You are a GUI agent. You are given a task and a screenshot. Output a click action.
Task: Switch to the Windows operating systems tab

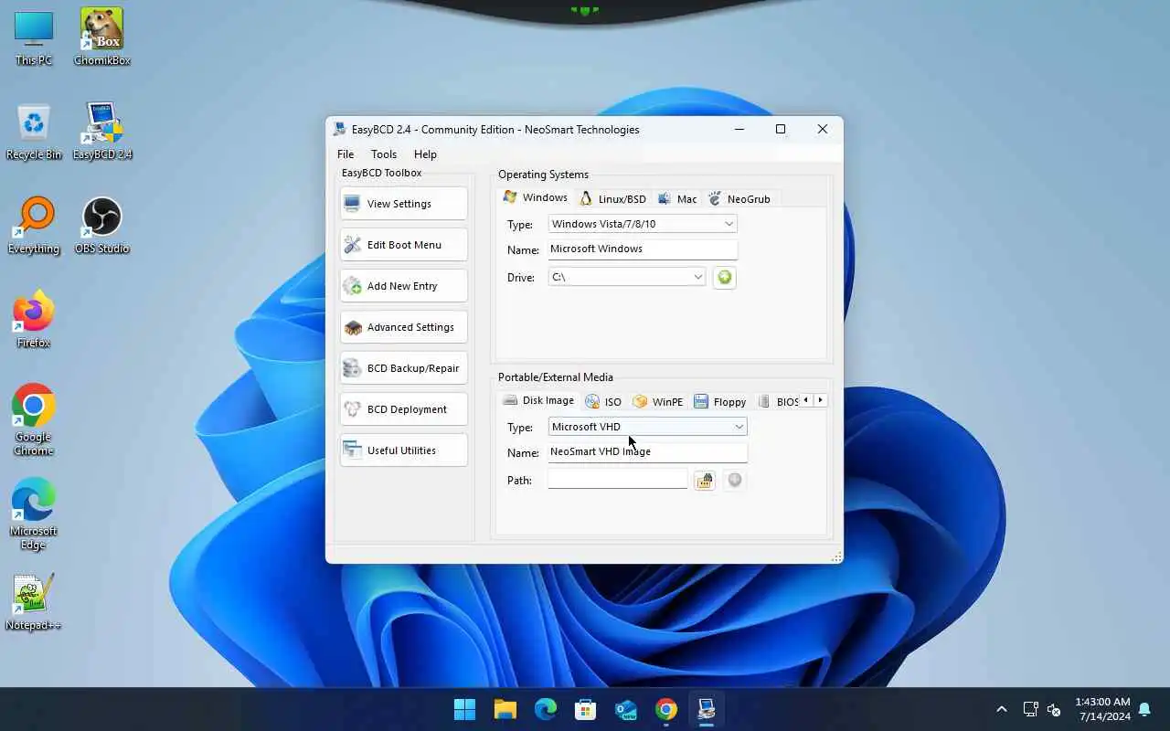pos(536,197)
